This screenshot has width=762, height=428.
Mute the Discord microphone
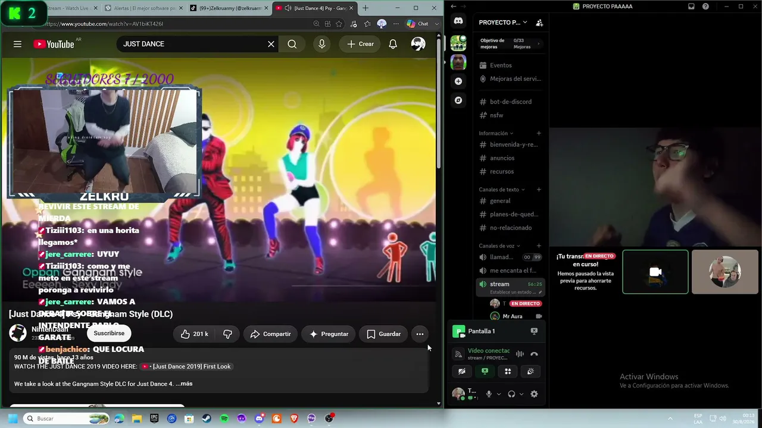[x=489, y=394]
